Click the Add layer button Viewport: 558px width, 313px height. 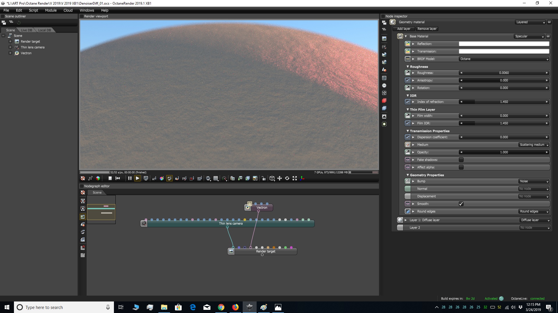404,29
